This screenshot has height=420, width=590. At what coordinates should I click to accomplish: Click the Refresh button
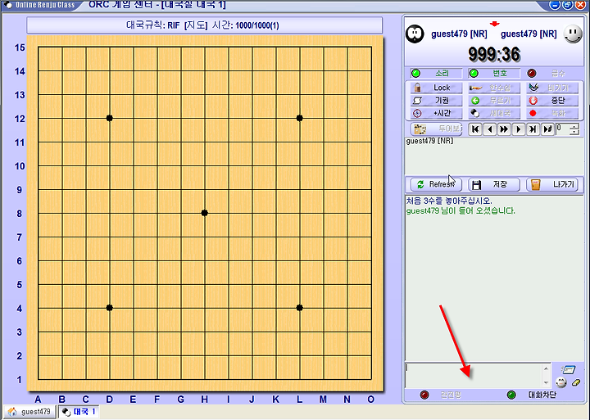(x=436, y=184)
